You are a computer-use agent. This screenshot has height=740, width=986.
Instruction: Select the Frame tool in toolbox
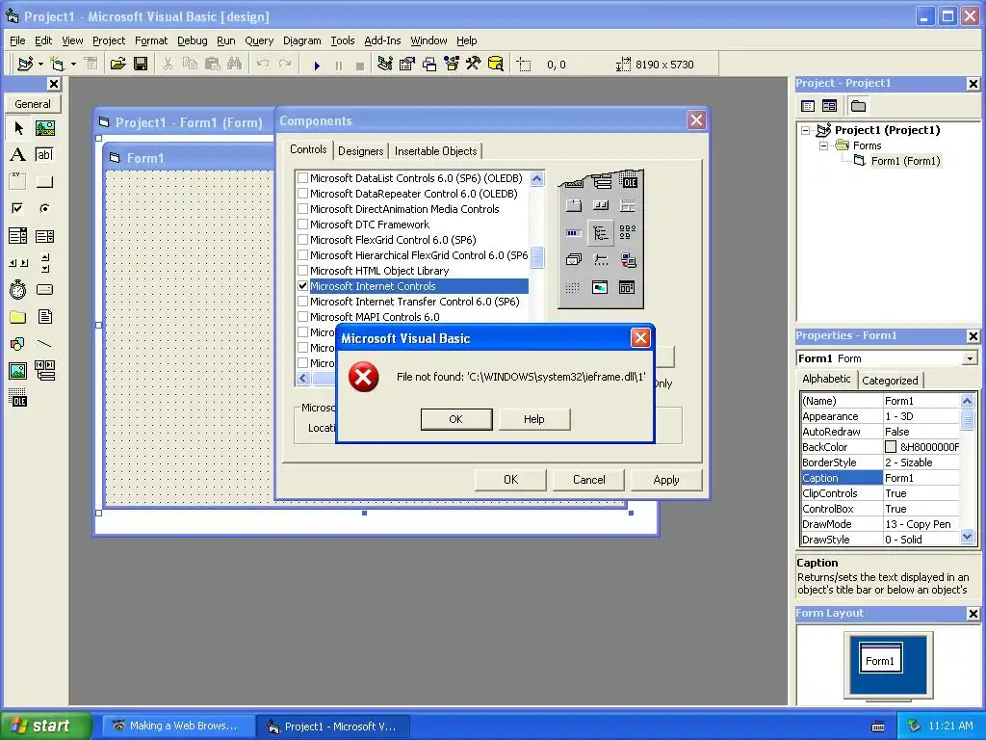click(x=18, y=182)
